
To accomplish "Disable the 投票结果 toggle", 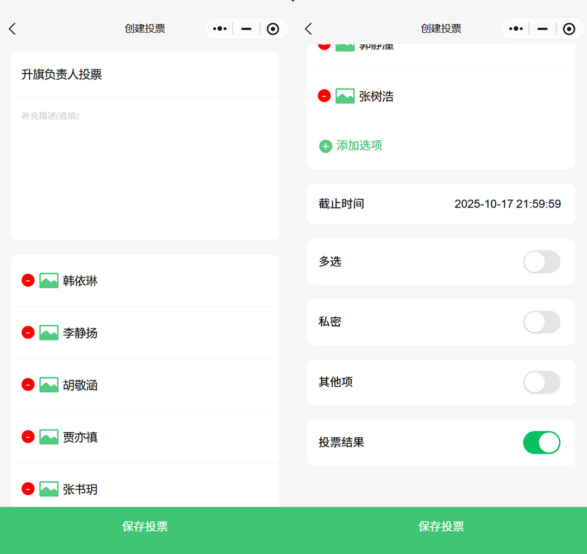I will point(541,443).
